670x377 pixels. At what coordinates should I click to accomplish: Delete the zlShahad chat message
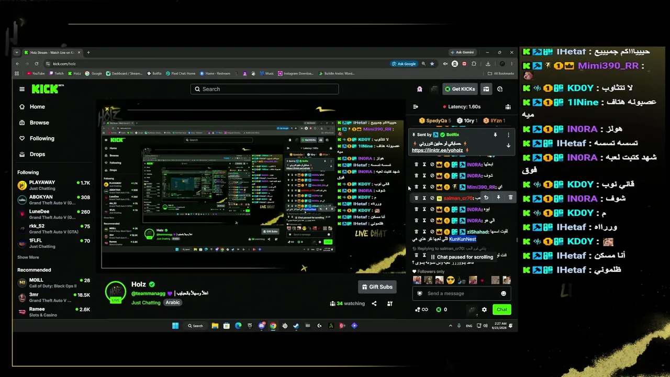(x=417, y=232)
